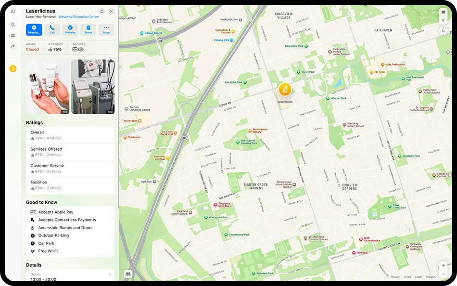
Task: Open the Website button
Action: [x=70, y=30]
